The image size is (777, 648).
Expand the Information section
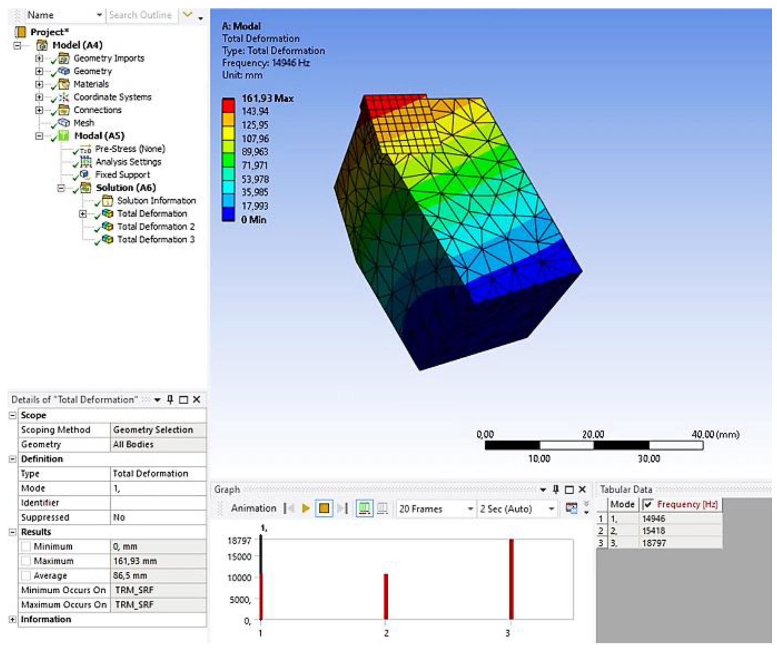tap(13, 619)
